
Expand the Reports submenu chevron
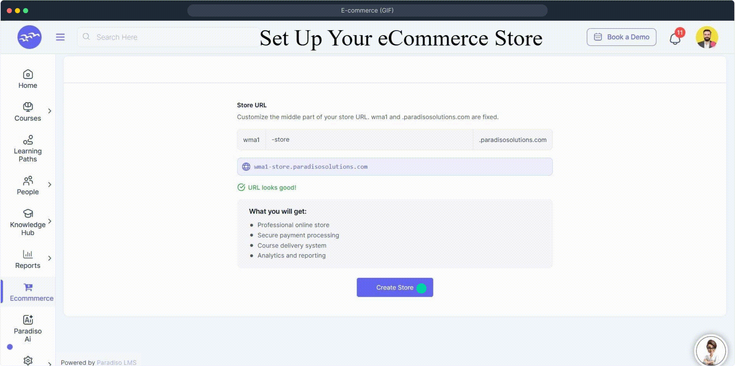[x=50, y=258]
